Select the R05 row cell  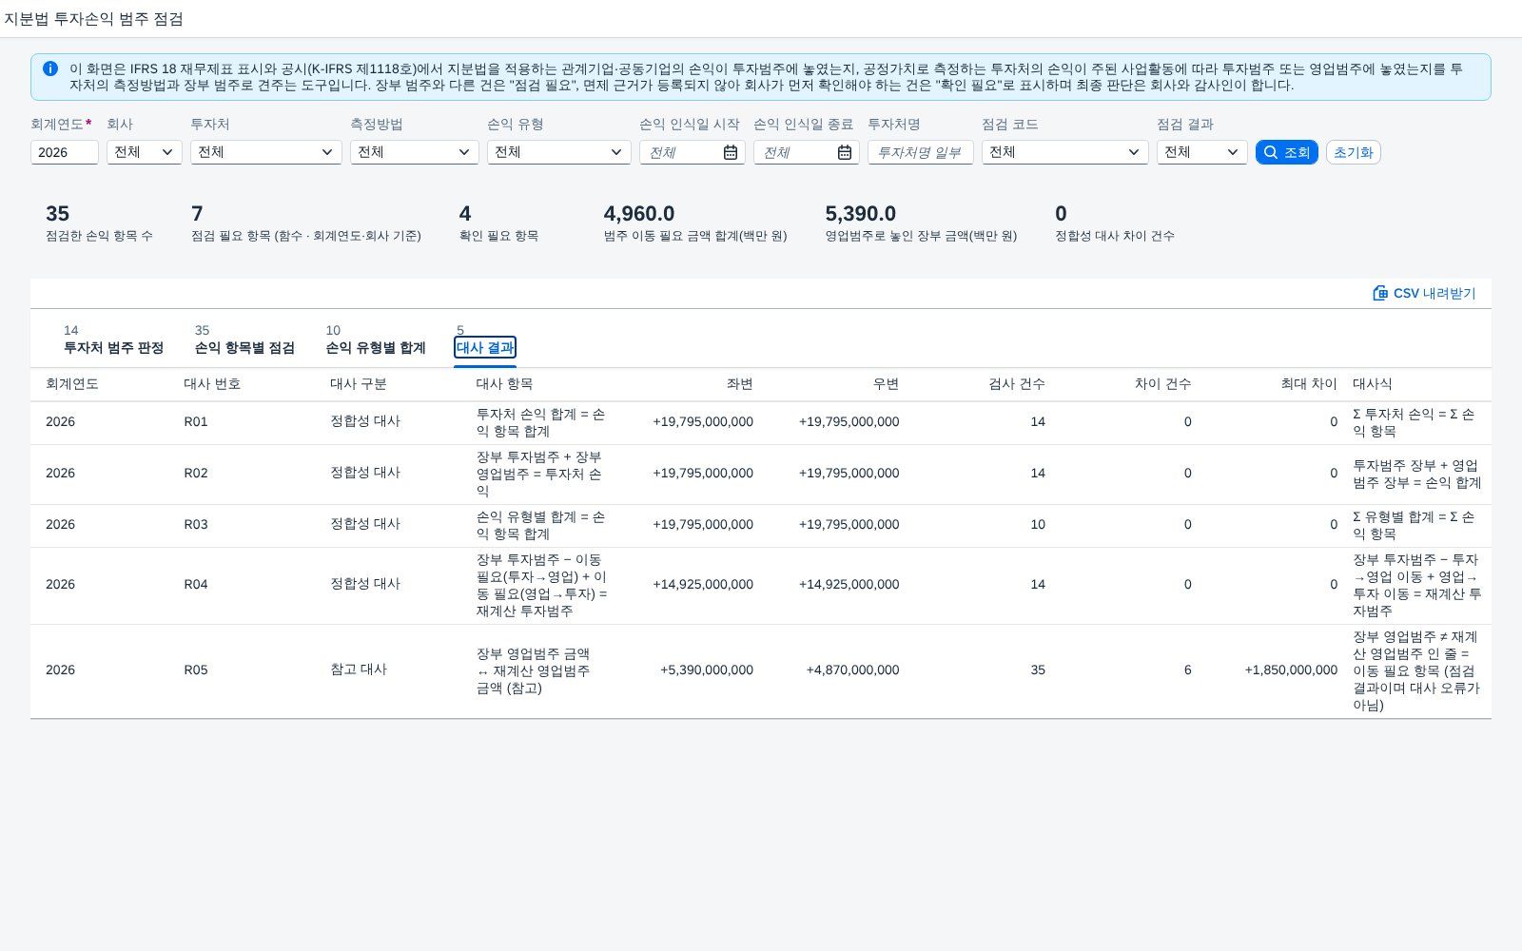196,670
